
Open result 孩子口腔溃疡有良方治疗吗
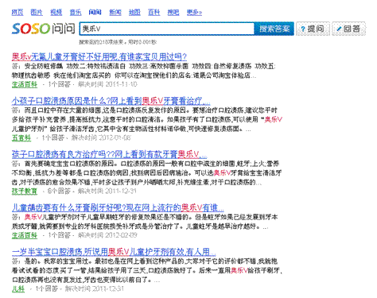[109, 154]
